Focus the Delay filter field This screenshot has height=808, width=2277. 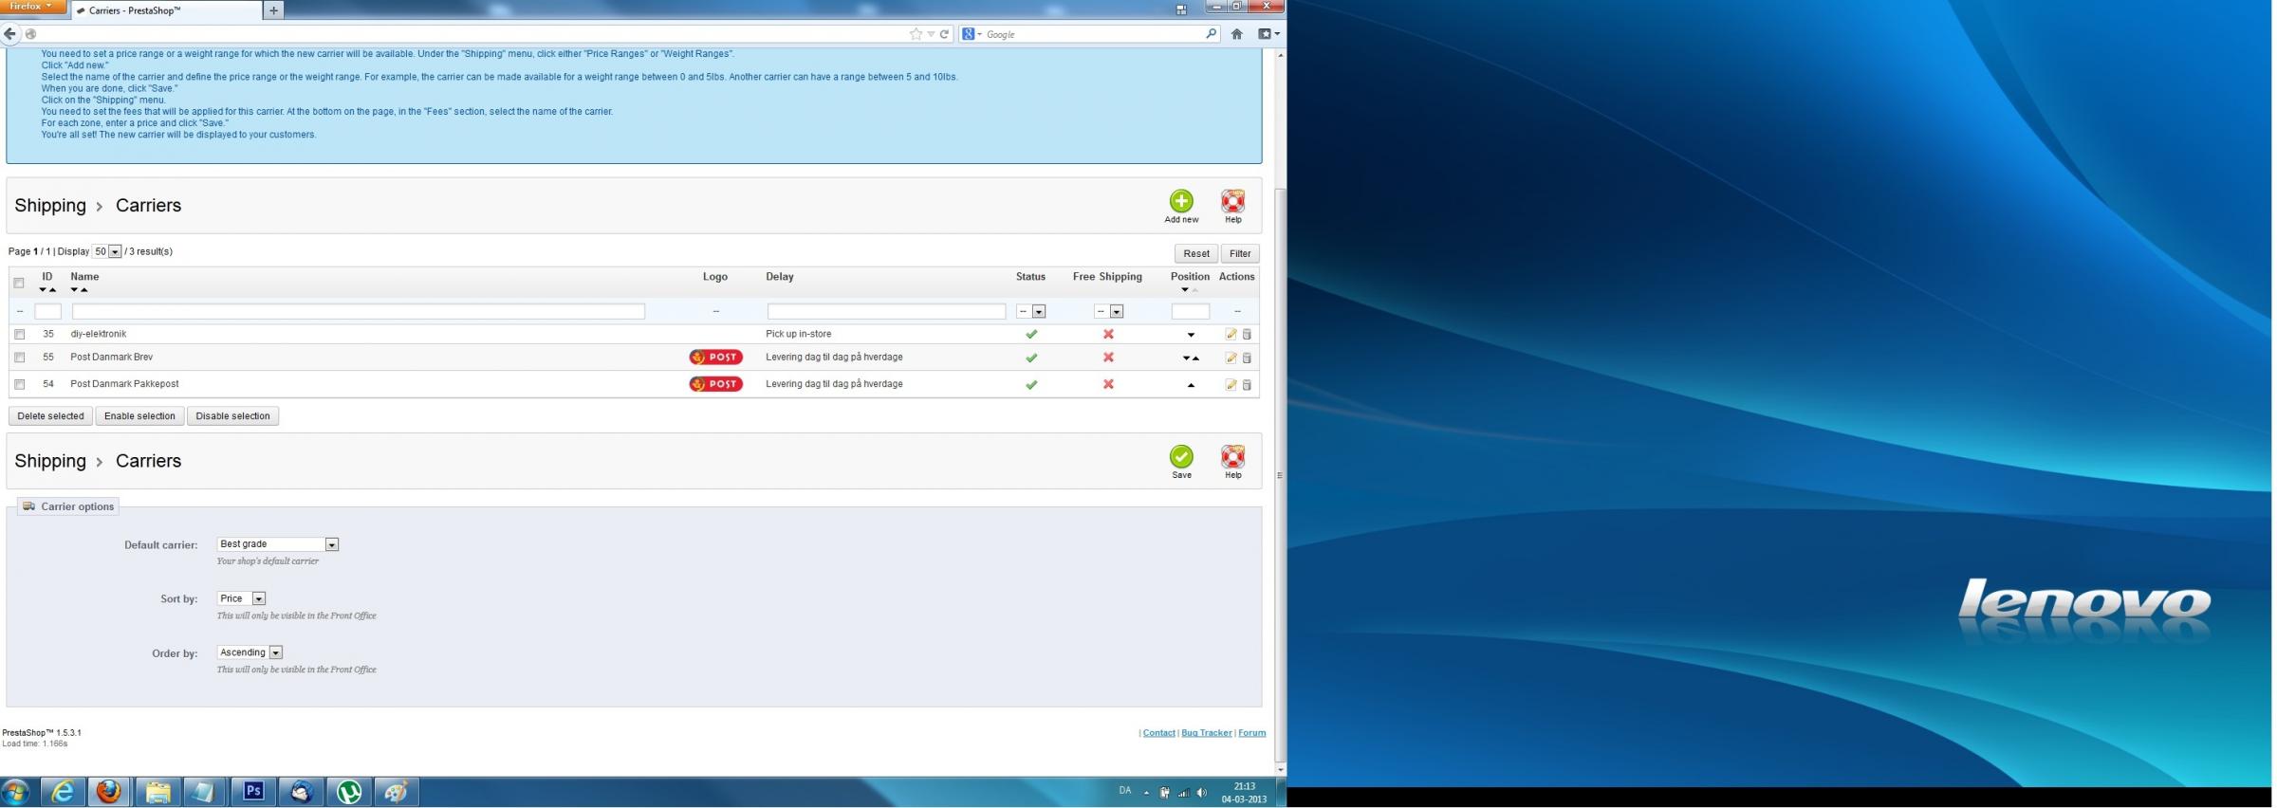886,311
